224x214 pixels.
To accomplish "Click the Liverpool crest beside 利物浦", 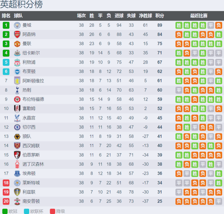I will pos(17,62).
